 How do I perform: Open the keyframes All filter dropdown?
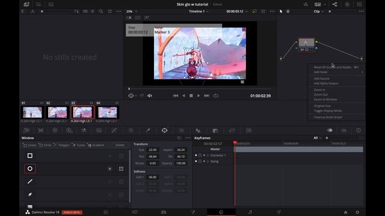point(317,138)
